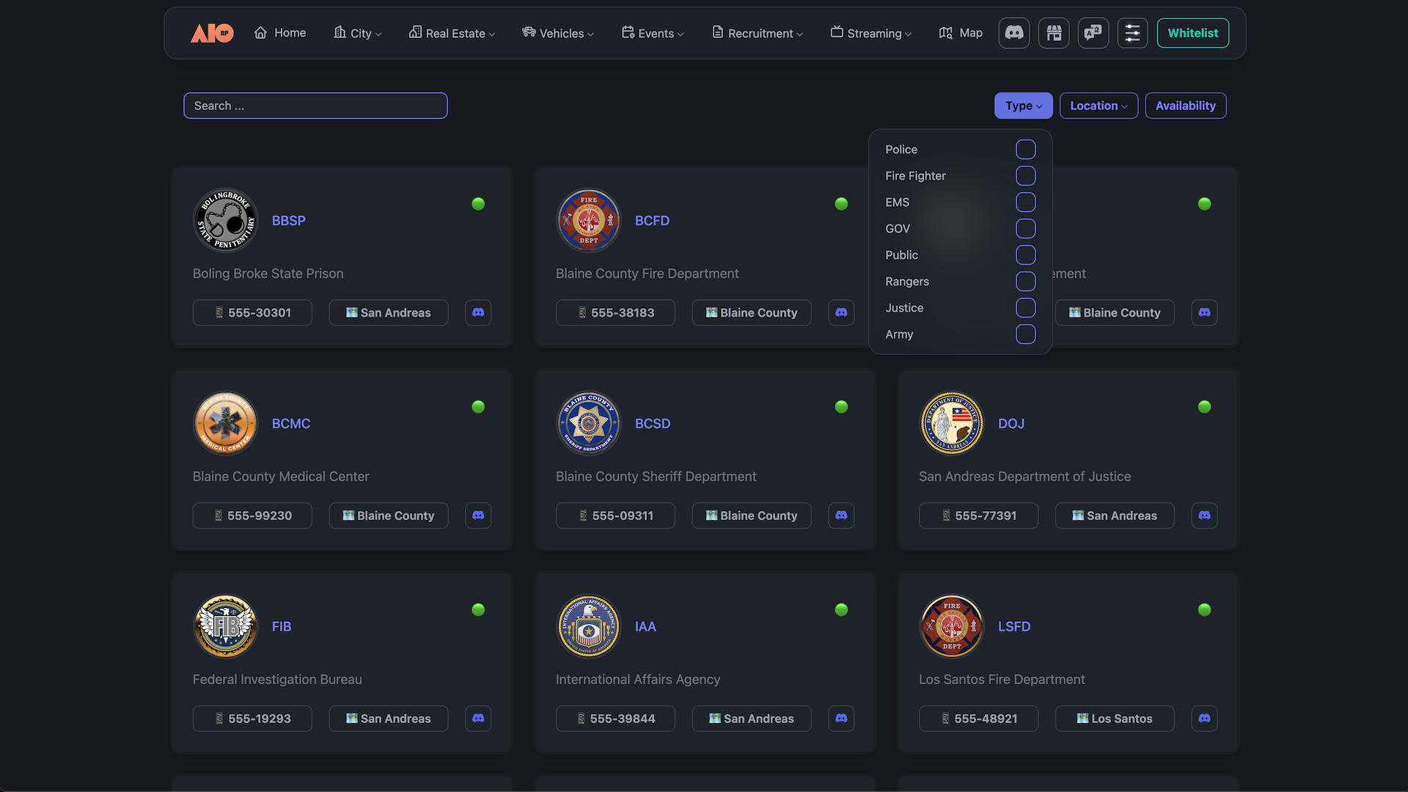The height and width of the screenshot is (792, 1408).
Task: Click the AIO logo in the navbar
Action: coord(212,33)
